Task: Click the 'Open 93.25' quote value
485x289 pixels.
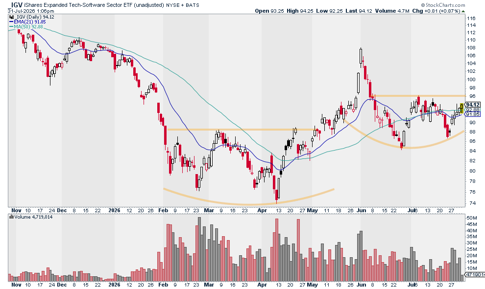Action: [x=269, y=11]
